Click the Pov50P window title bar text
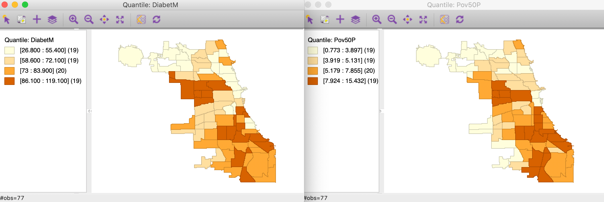The height and width of the screenshot is (202, 604). click(454, 5)
